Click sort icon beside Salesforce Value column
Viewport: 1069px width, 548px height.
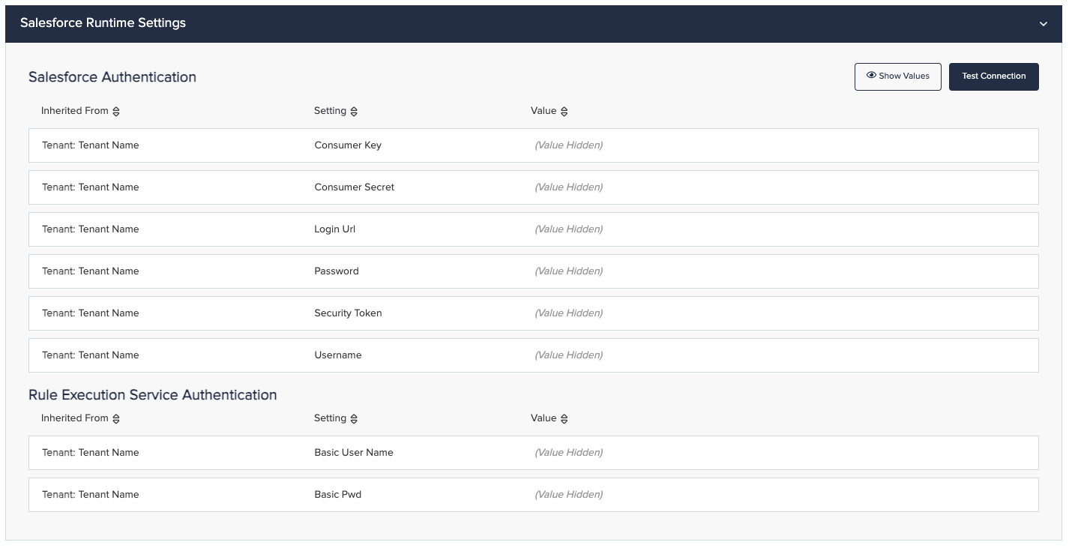pyautogui.click(x=564, y=112)
